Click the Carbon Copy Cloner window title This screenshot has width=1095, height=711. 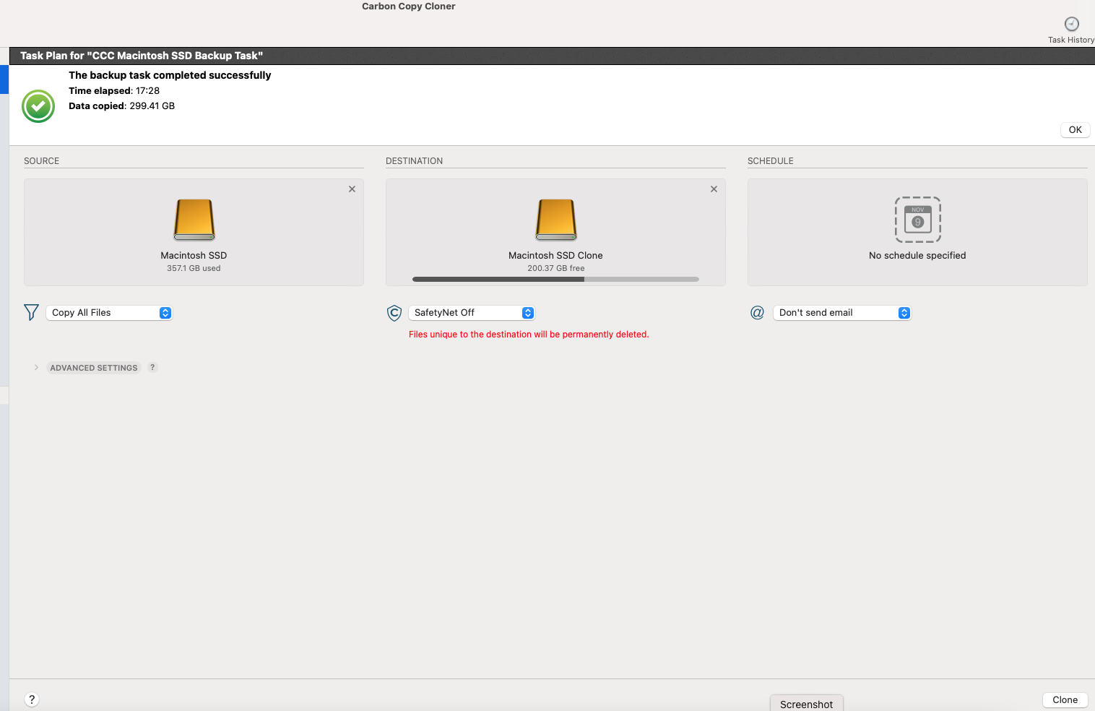(409, 7)
